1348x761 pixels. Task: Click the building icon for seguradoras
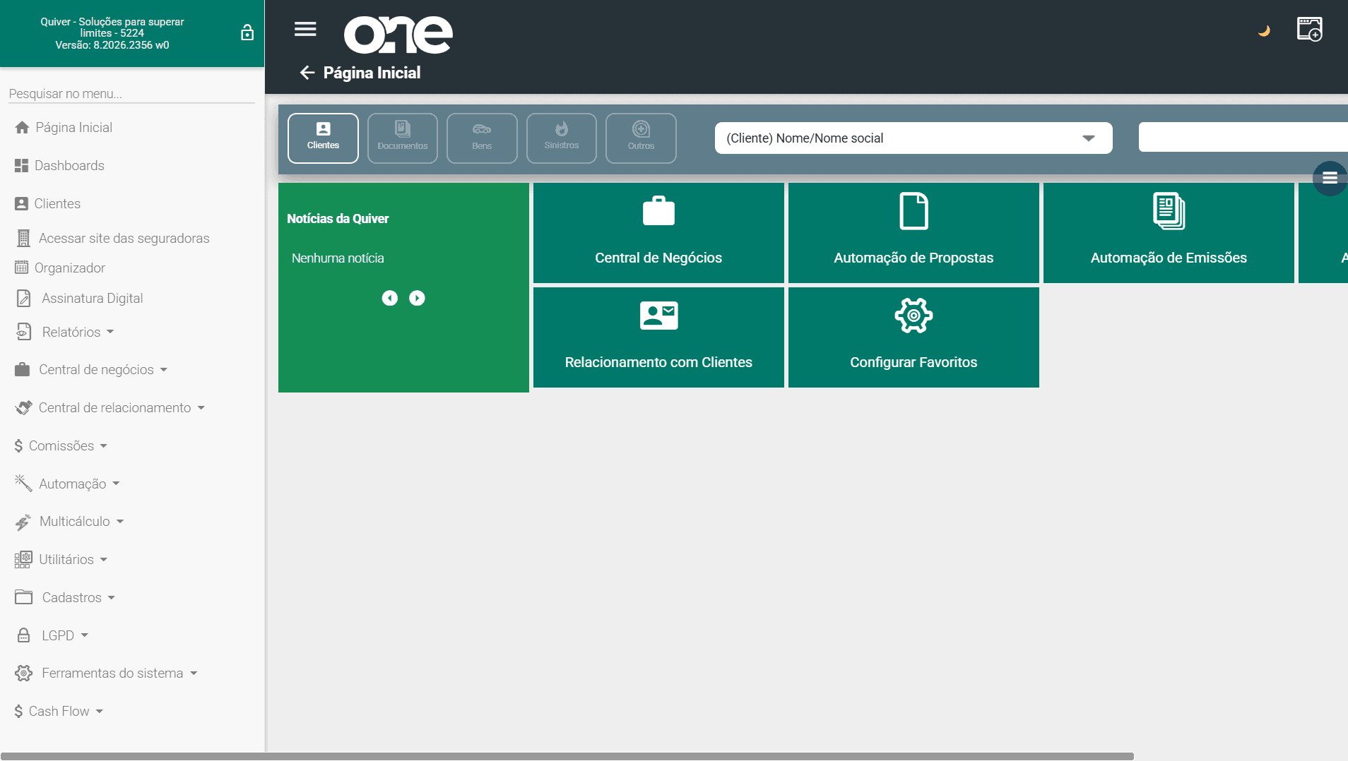click(x=23, y=239)
